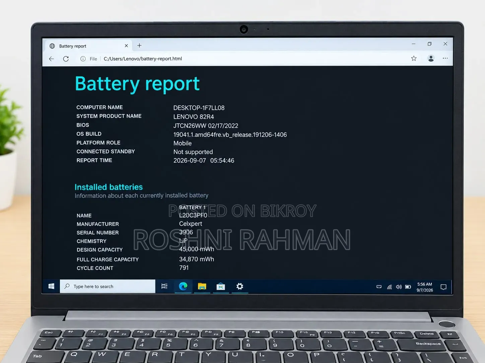Open the browser profile icon
485x363 pixels.
(x=431, y=58)
